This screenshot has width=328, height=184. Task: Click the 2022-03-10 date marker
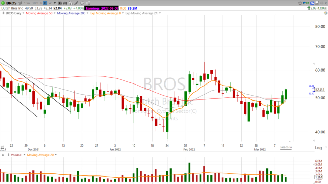286,147
